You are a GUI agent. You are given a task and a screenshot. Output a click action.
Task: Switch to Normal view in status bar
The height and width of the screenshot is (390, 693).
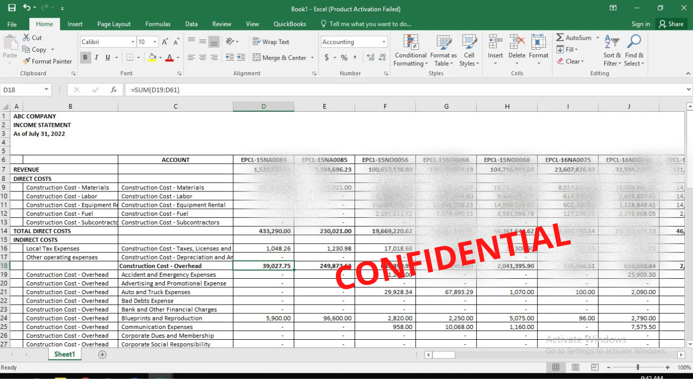pyautogui.click(x=556, y=367)
